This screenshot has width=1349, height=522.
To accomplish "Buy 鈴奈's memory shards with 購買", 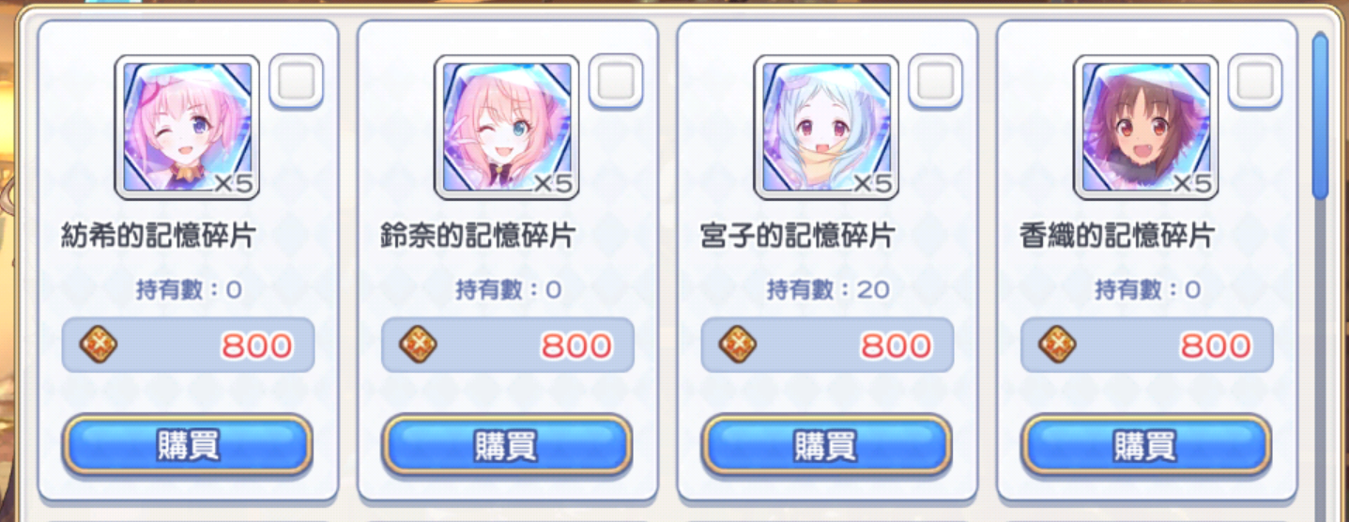I will (507, 445).
